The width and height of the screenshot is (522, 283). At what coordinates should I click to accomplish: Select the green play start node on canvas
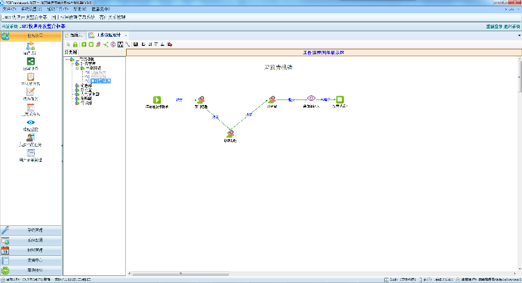tap(157, 99)
